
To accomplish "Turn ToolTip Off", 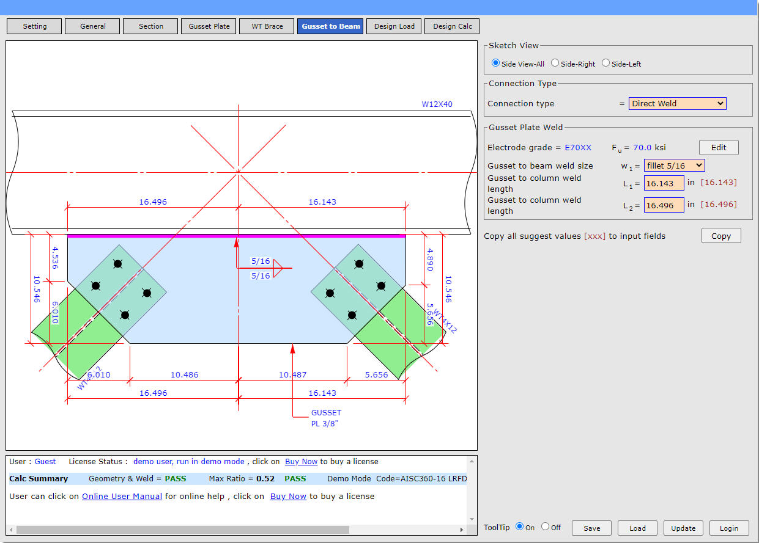I will 545,527.
